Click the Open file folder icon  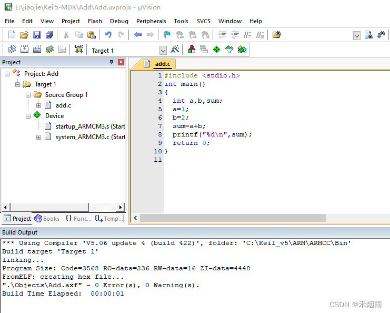(24, 35)
